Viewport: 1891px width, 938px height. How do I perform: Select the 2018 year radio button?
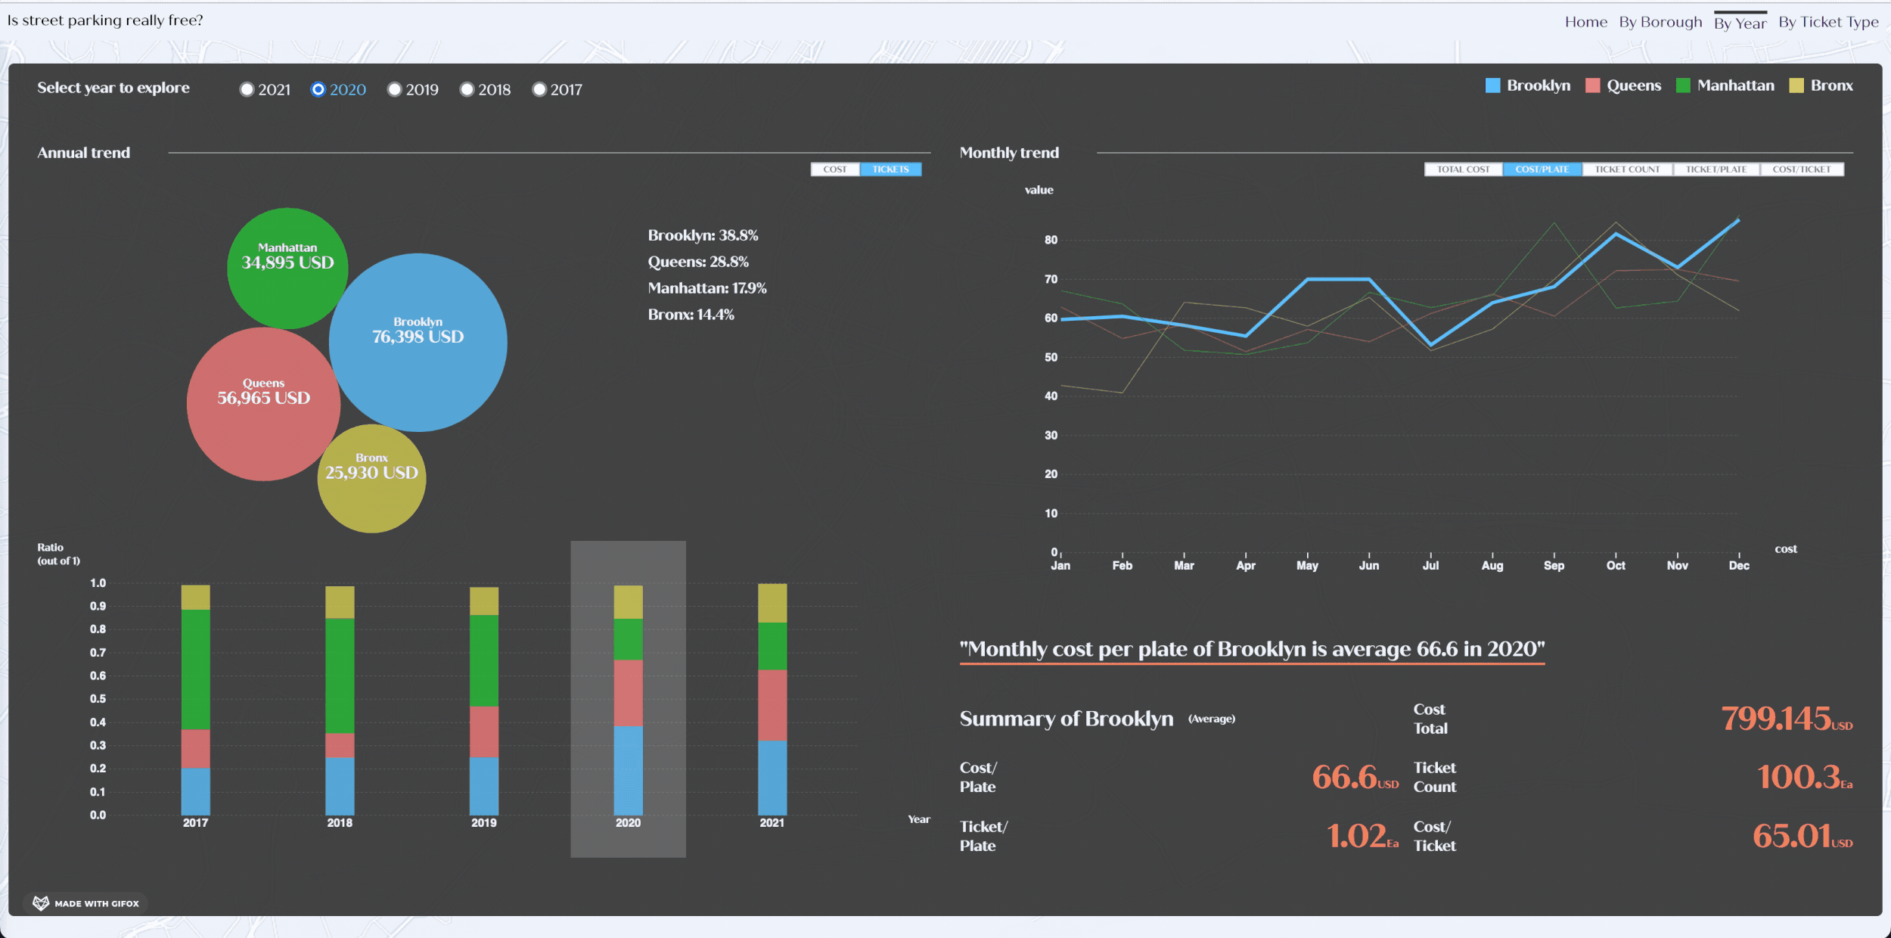pyautogui.click(x=467, y=89)
